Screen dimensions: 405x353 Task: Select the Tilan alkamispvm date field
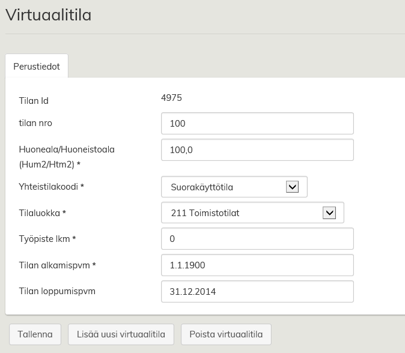(257, 265)
